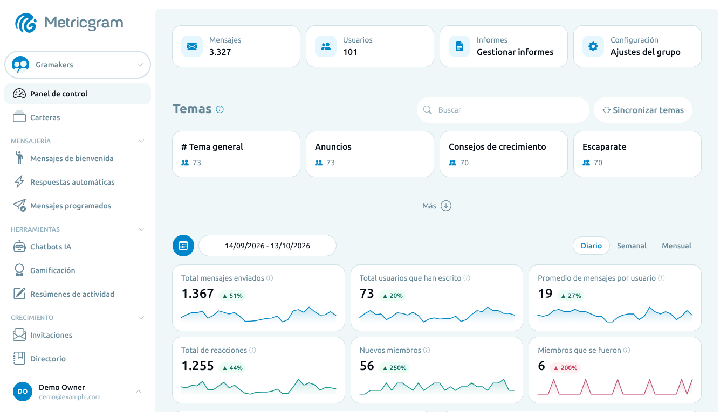The image size is (727, 412).
Task: Switch to the Diario view
Action: (591, 246)
